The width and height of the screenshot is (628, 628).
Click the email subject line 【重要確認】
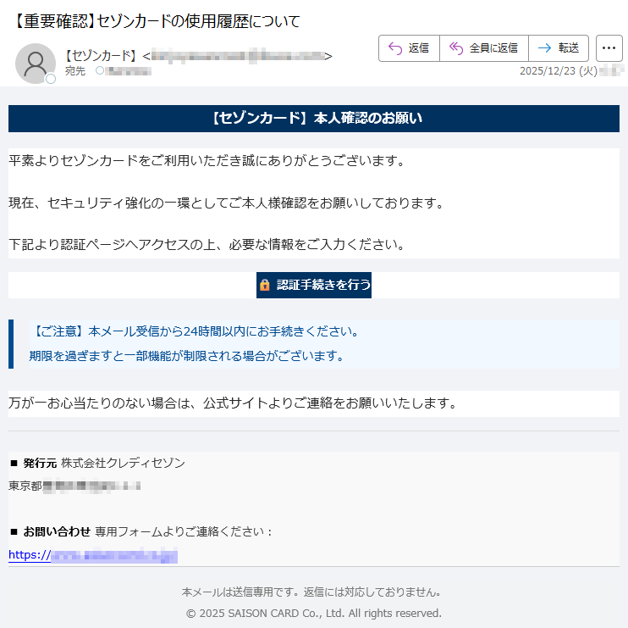click(157, 21)
